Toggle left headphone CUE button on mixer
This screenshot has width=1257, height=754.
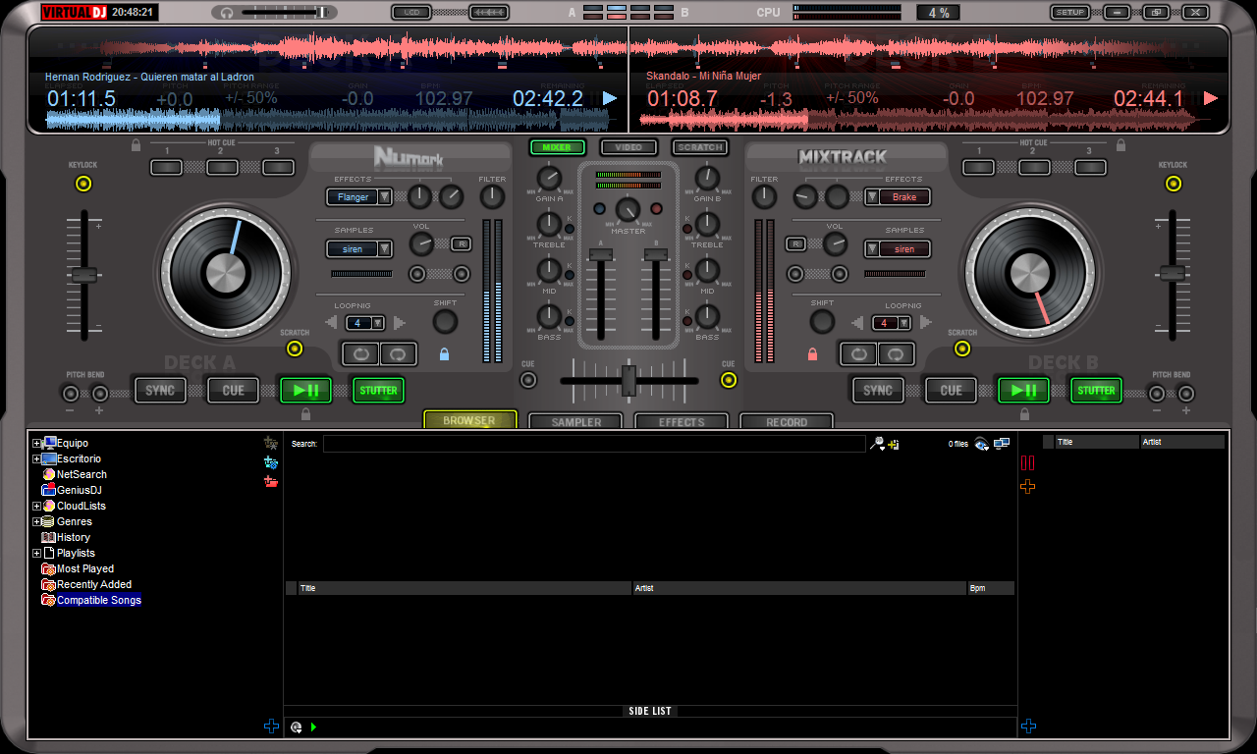(x=528, y=380)
